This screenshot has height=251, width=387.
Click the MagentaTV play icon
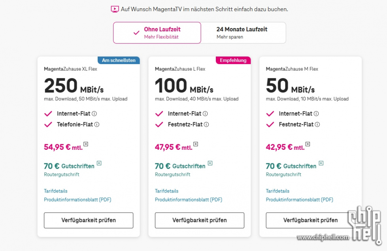[x=115, y=9]
